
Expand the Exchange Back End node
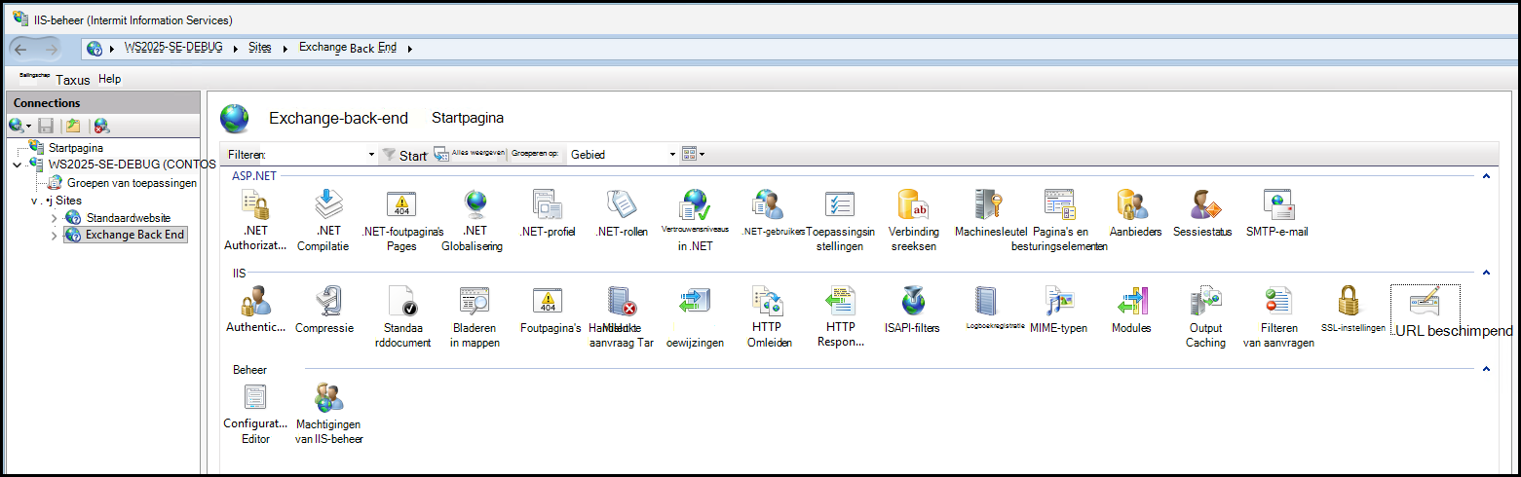point(55,236)
